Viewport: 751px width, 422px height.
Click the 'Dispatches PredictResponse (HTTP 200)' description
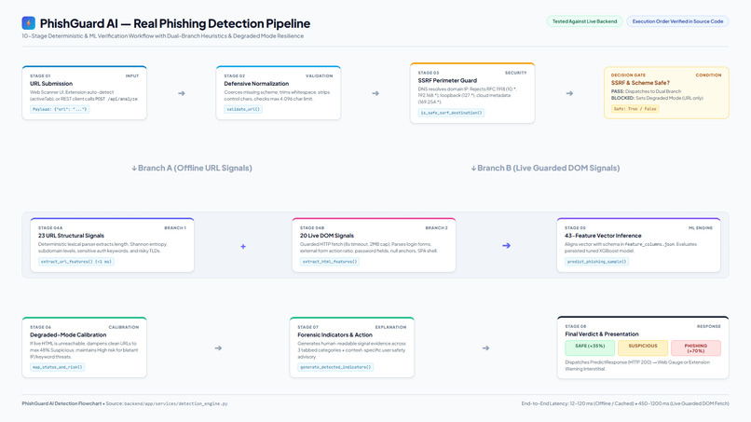tap(637, 365)
